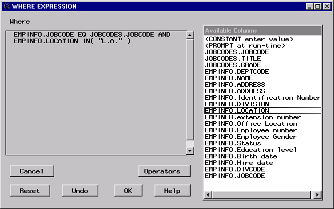Pick the JOBCODES.GRADE column
The width and height of the screenshot is (334, 209).
click(233, 65)
